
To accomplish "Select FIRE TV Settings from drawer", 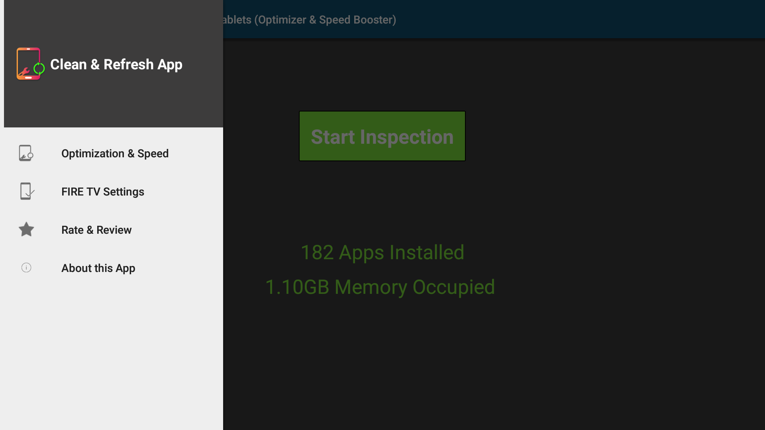I will (x=103, y=192).
